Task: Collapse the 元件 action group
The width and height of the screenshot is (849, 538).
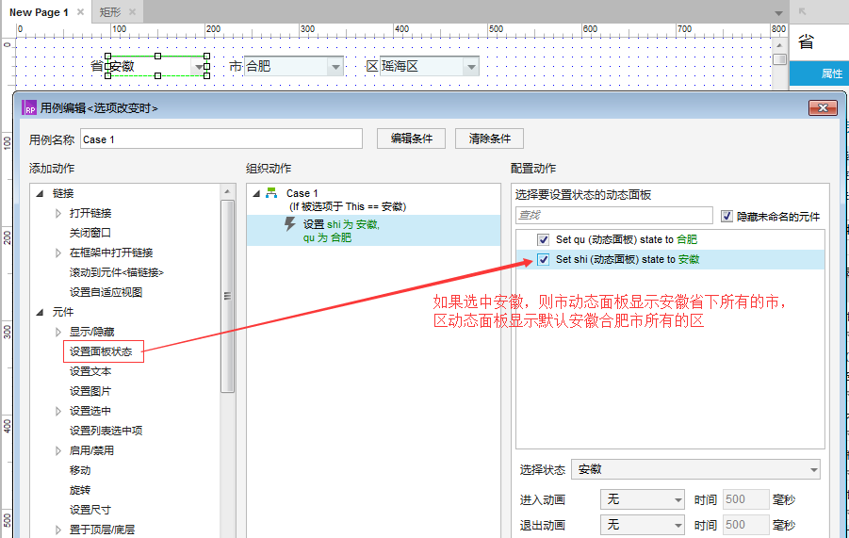Action: pos(40,312)
